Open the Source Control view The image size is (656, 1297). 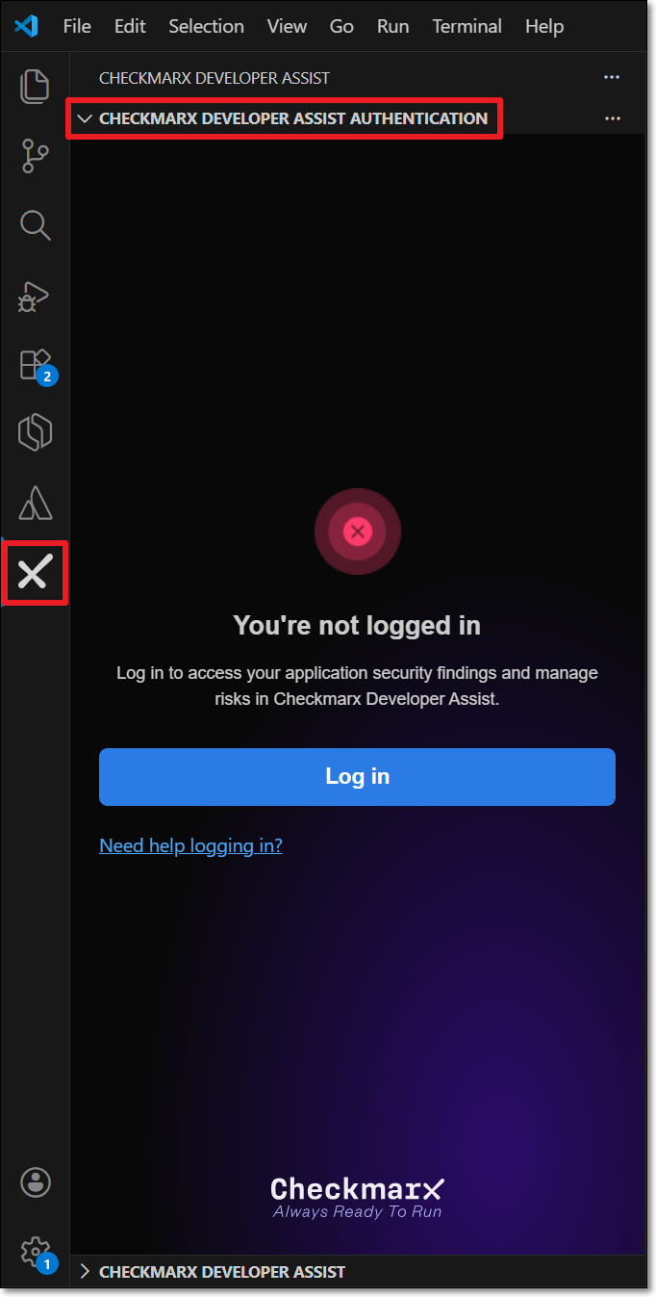[x=35, y=155]
